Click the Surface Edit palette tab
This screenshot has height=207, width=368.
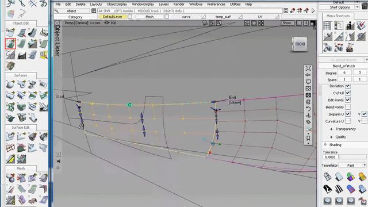pyautogui.click(x=21, y=128)
